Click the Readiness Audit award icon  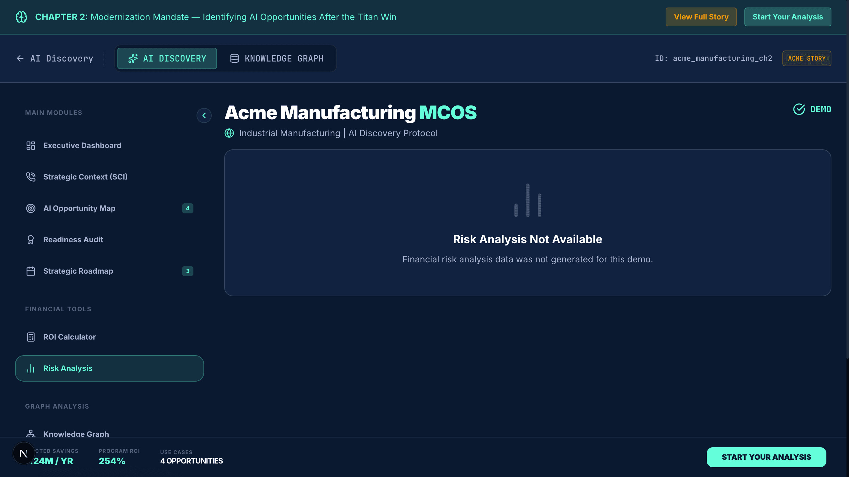pyautogui.click(x=31, y=239)
